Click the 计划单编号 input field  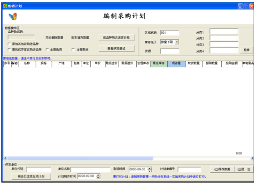[x=189, y=169]
